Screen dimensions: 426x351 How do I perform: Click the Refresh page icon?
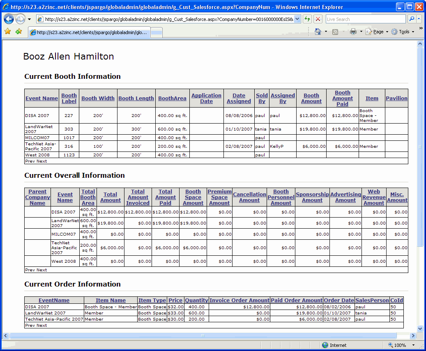307,19
